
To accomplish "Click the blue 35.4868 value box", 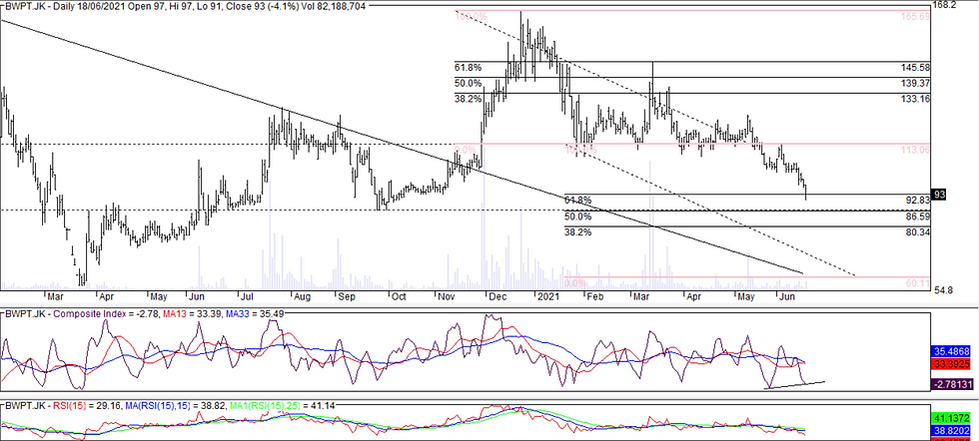I will tap(953, 351).
